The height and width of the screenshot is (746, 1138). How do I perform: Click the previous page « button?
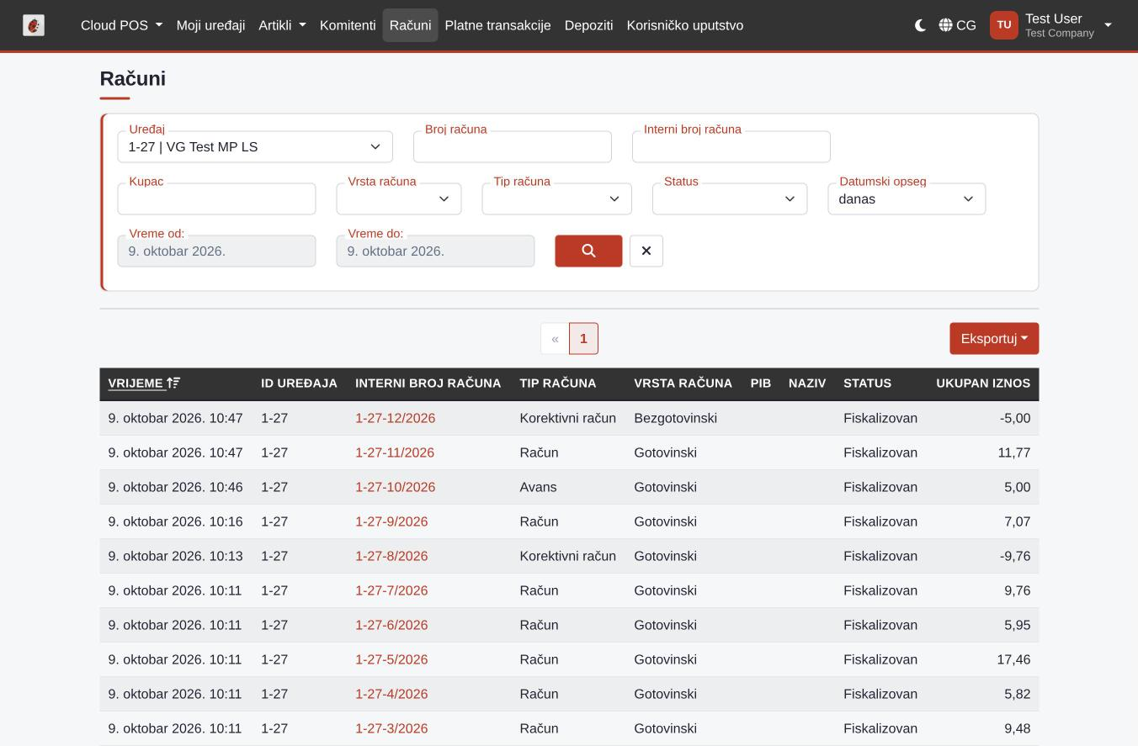coord(555,338)
